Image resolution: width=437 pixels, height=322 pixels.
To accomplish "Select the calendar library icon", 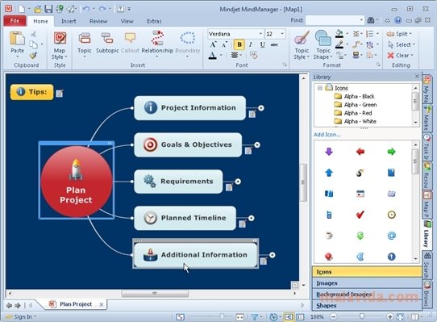I will (x=360, y=194).
